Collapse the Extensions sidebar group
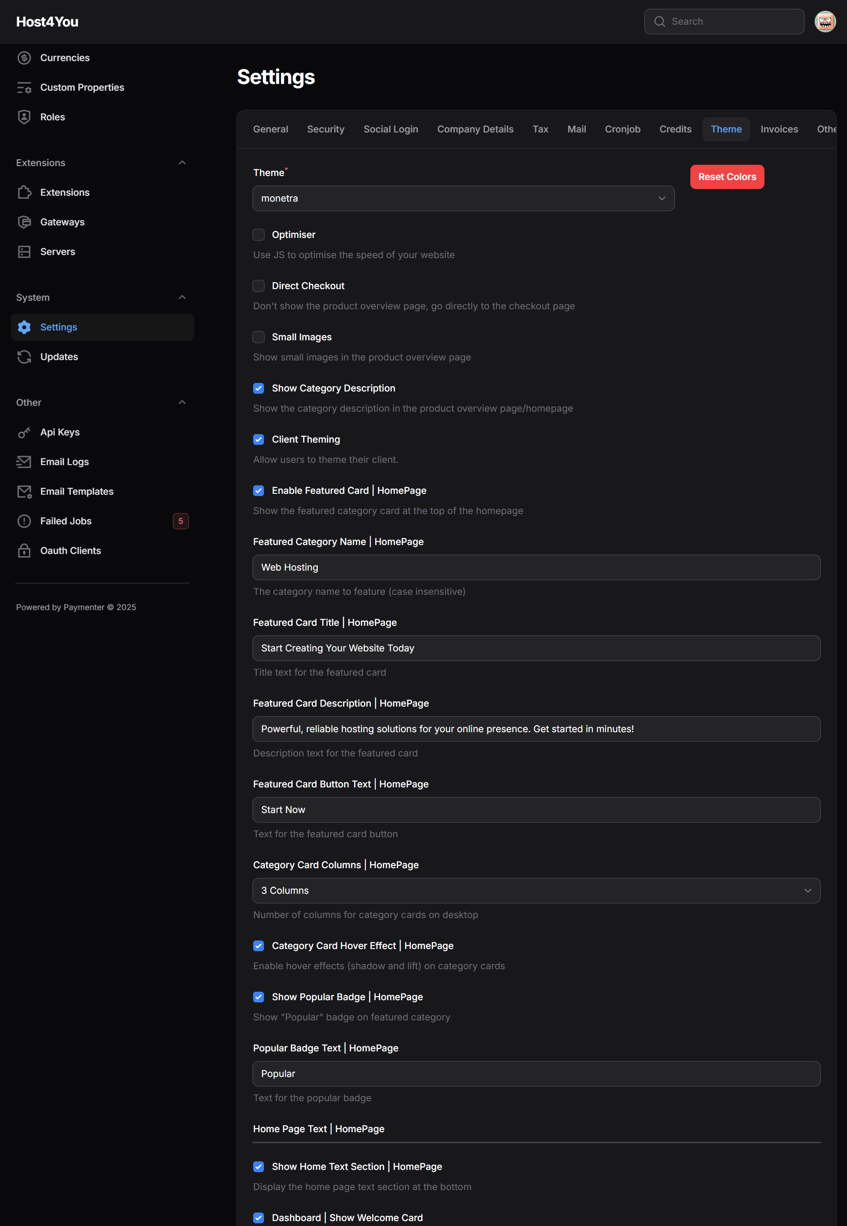 (x=182, y=163)
